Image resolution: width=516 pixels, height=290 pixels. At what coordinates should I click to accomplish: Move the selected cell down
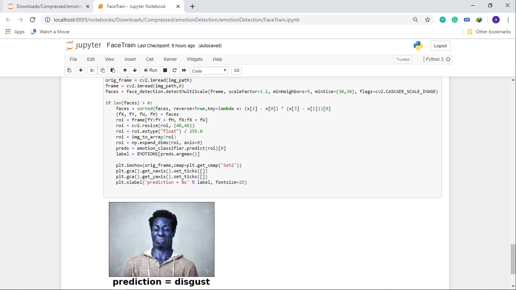(135, 70)
